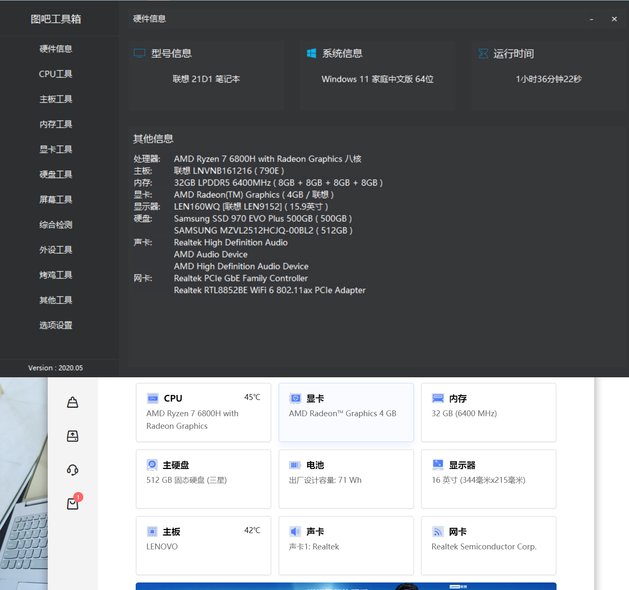The height and width of the screenshot is (590, 629).
Task: Click Realtek PCIe GbE Family Controller line
Action: 241,278
